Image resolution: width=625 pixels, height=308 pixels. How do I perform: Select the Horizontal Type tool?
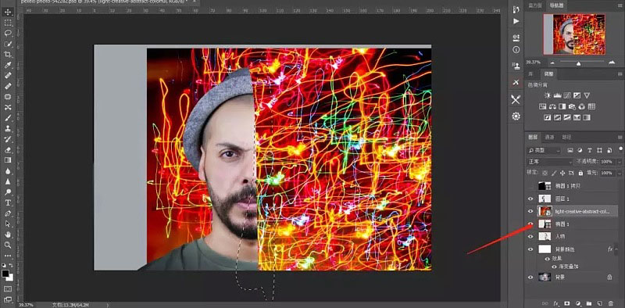pyautogui.click(x=8, y=203)
